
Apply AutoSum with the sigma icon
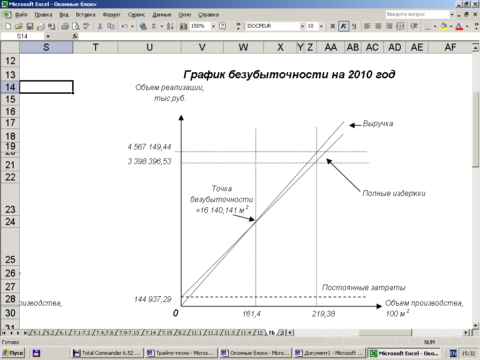(154, 26)
